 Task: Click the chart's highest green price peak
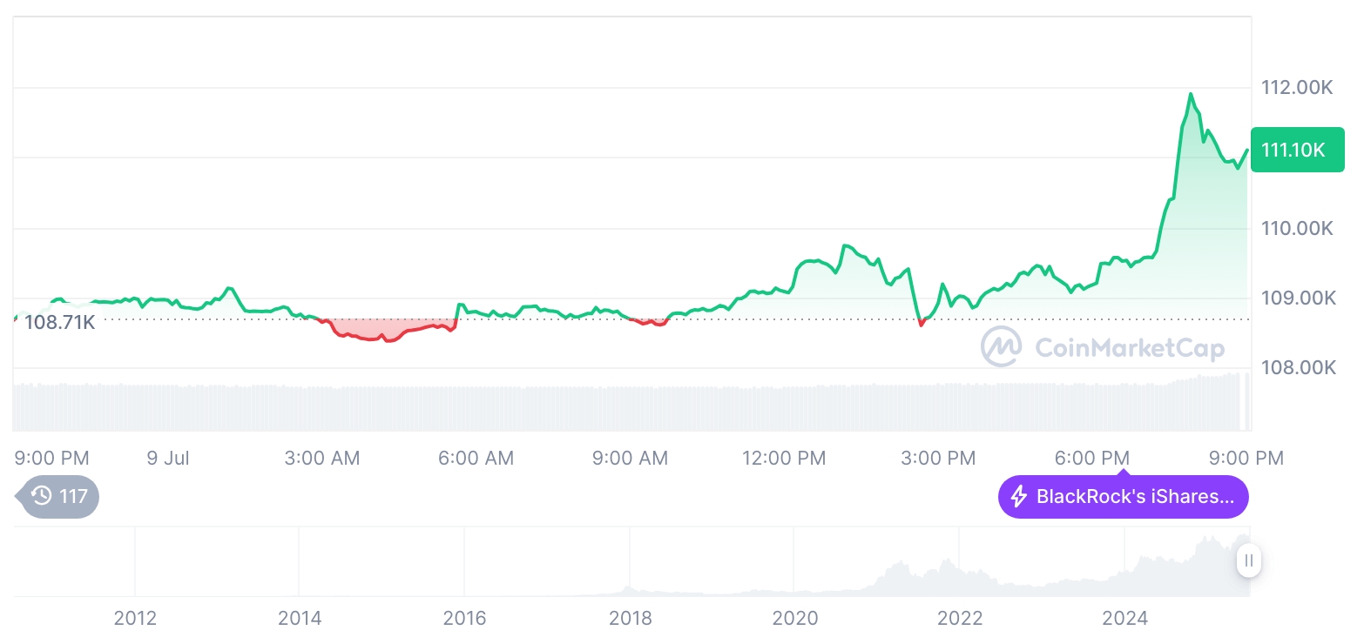pos(1190,94)
